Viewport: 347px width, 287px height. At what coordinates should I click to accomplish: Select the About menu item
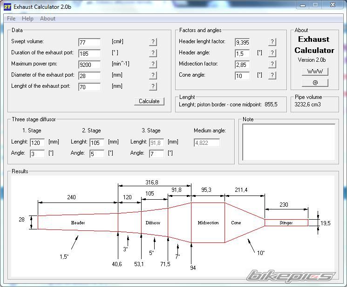[x=48, y=19]
